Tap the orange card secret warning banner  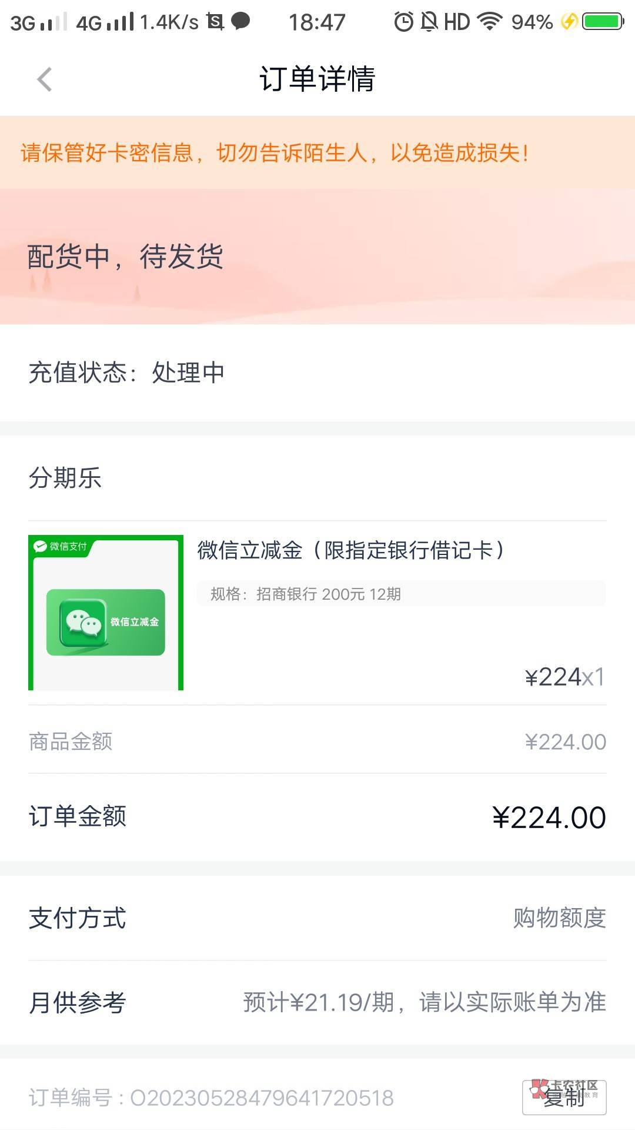[317, 153]
